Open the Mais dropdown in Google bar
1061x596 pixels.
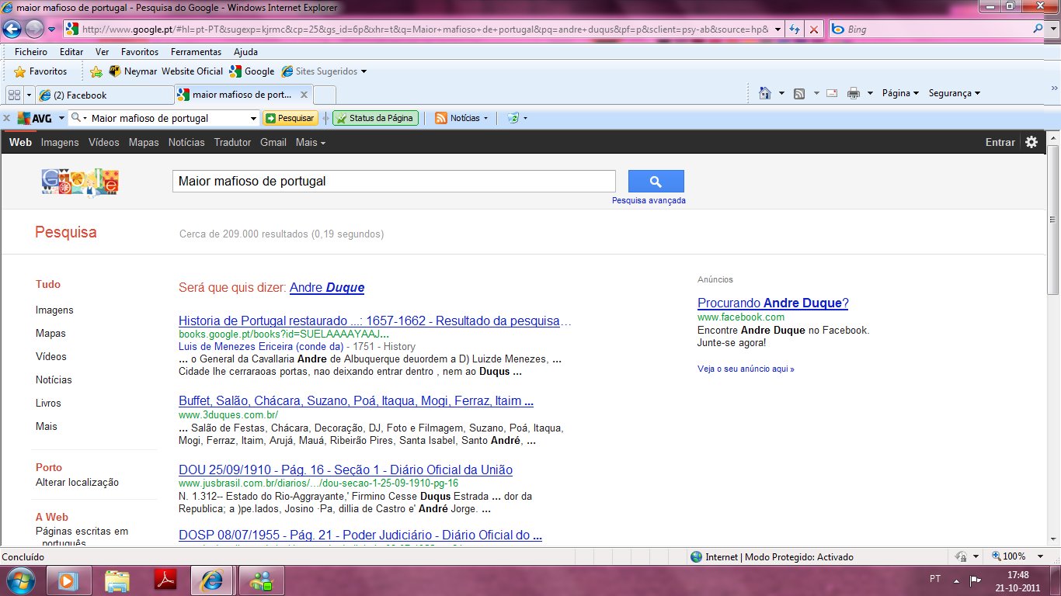(x=310, y=142)
